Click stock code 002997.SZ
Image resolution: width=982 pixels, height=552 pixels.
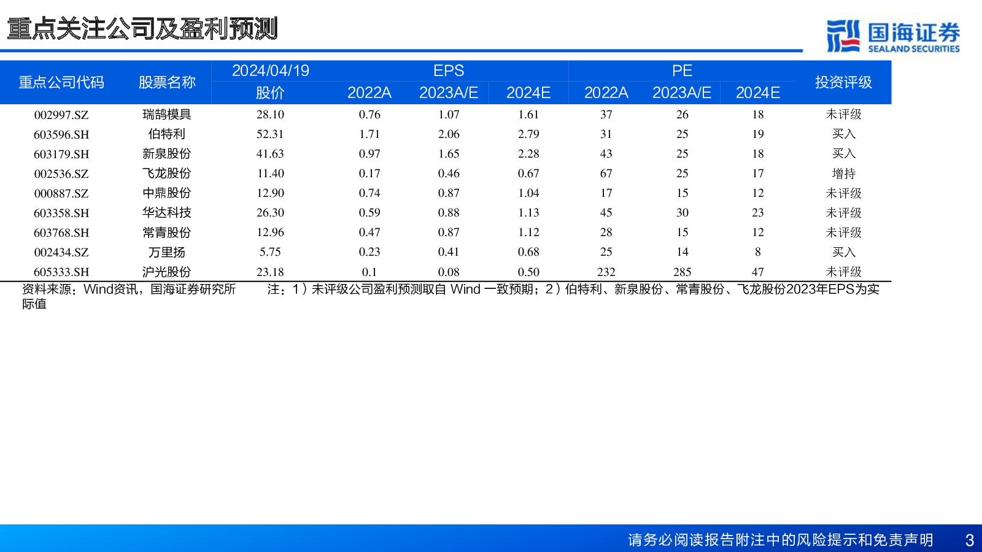[61, 115]
